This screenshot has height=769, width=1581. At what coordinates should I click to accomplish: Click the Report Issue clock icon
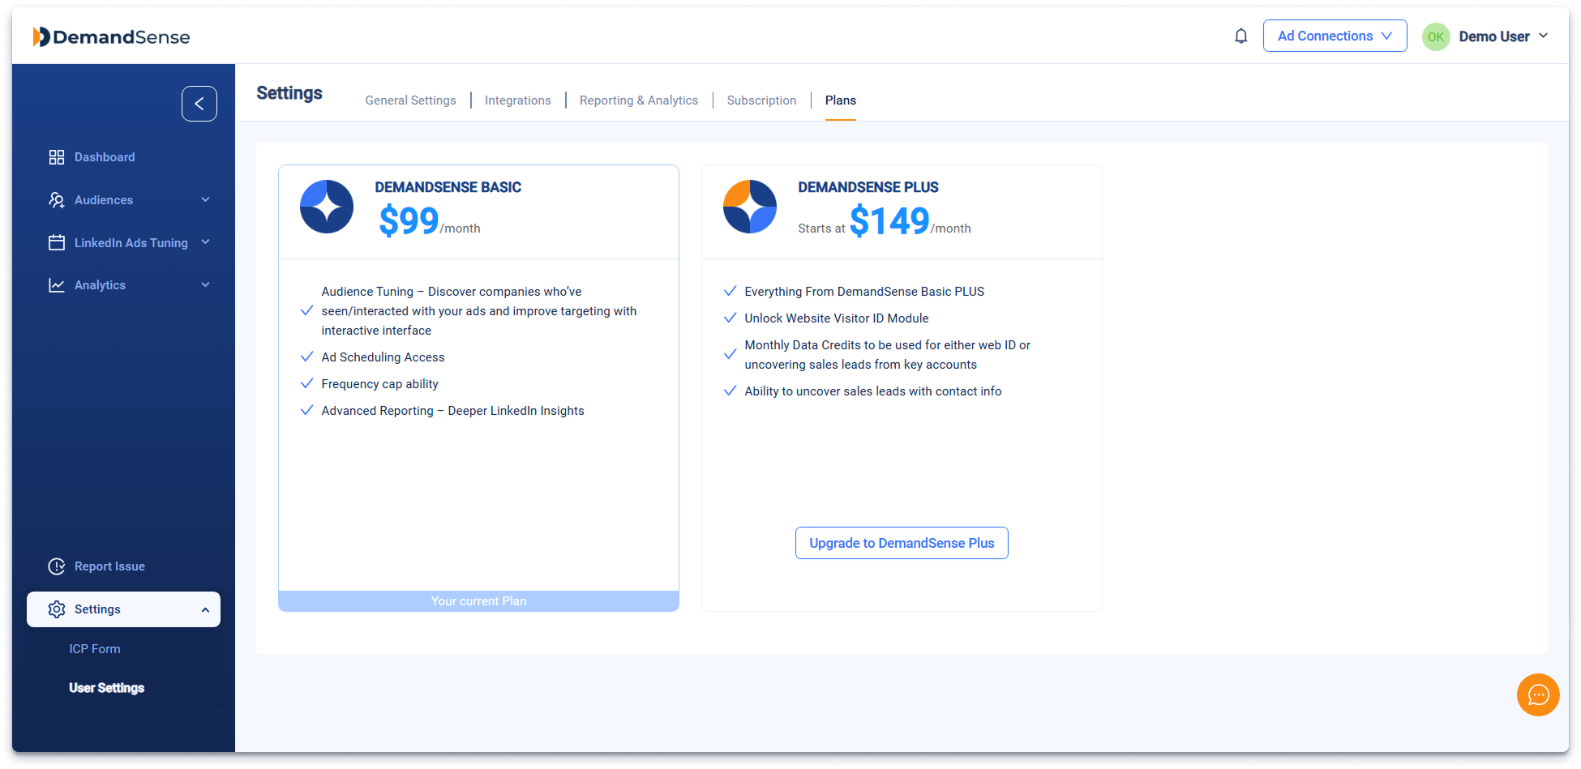click(x=57, y=566)
